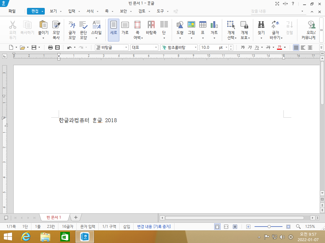Open Page Margins (쪽 여백) icon

pyautogui.click(x=137, y=25)
